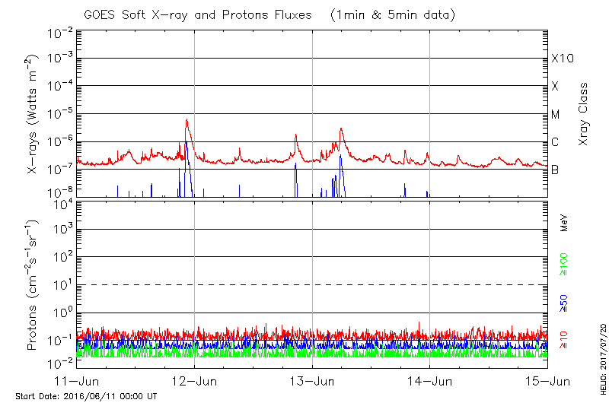Click the Xray Class vertical label
Image resolution: width=609 pixels, height=403 pixels.
pyautogui.click(x=584, y=114)
